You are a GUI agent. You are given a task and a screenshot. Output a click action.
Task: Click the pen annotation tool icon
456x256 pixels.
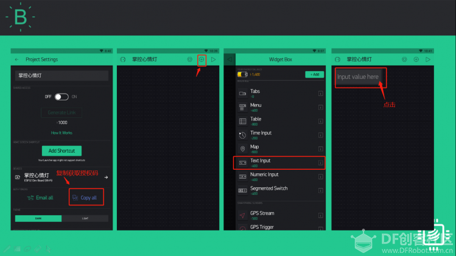[7, 249]
